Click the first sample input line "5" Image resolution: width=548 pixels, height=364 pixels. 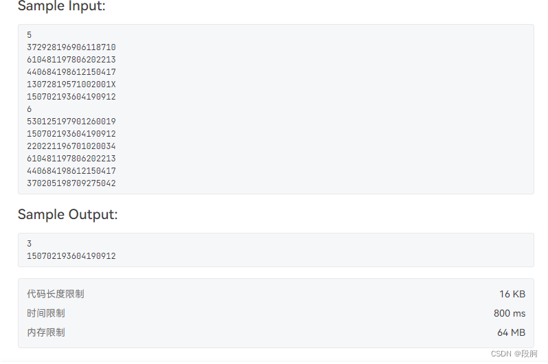coord(29,35)
